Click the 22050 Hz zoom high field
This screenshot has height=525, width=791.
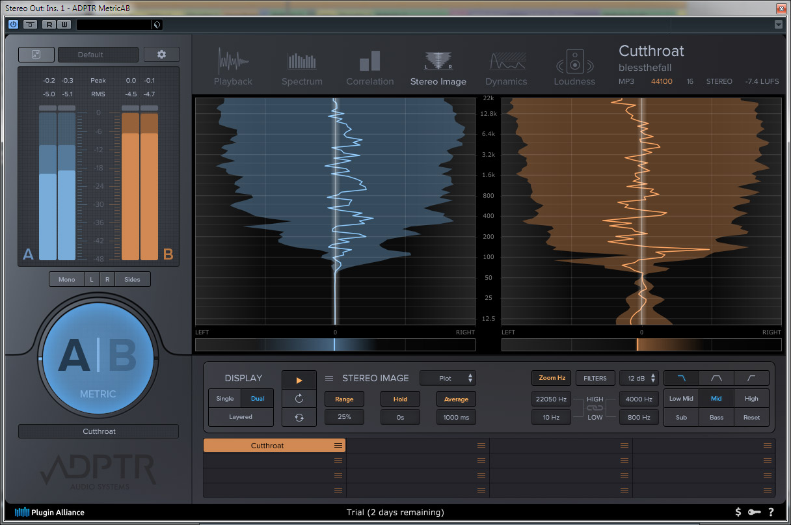pos(552,399)
